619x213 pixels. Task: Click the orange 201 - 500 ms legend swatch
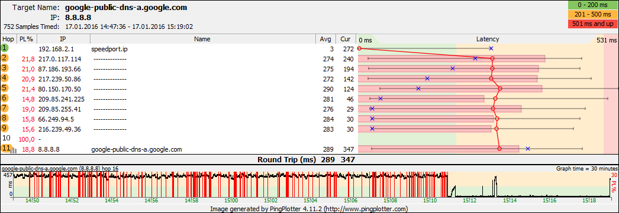(592, 15)
